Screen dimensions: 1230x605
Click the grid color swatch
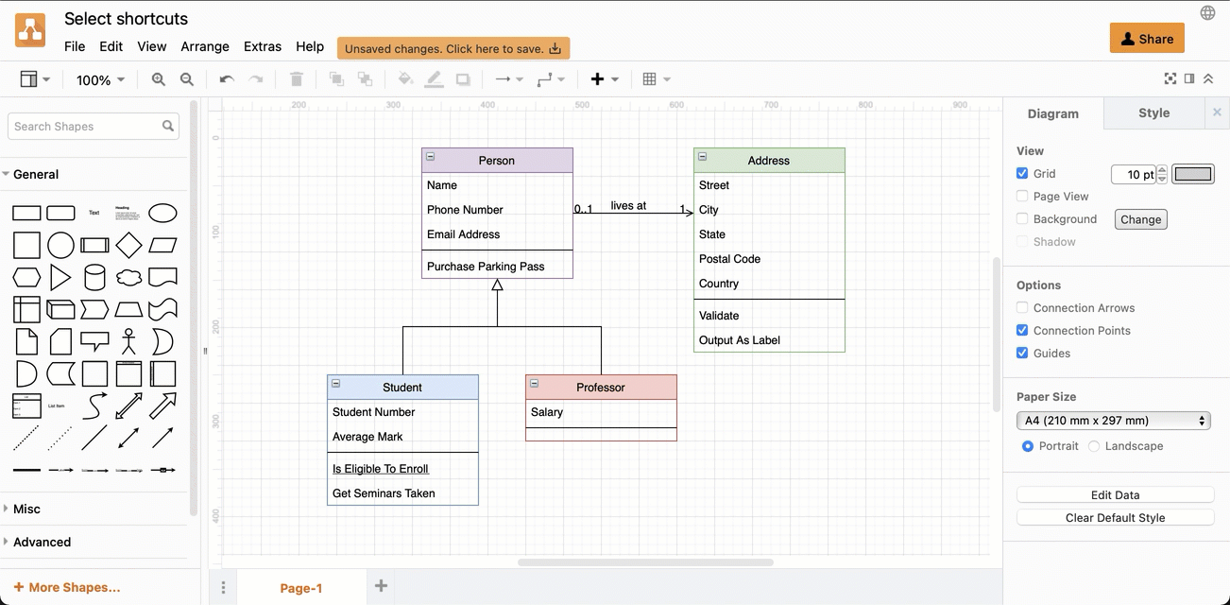[x=1193, y=174]
